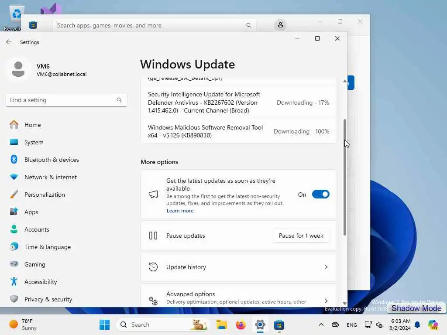Image resolution: width=447 pixels, height=335 pixels.
Task: Click the Accounts sidebar icon
Action: (14, 229)
